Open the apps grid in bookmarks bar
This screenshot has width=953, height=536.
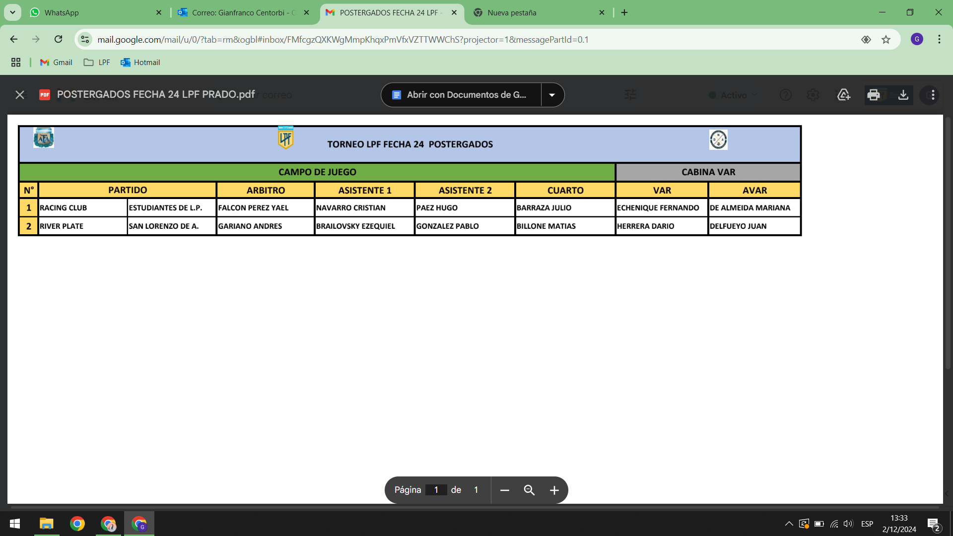[x=16, y=62]
